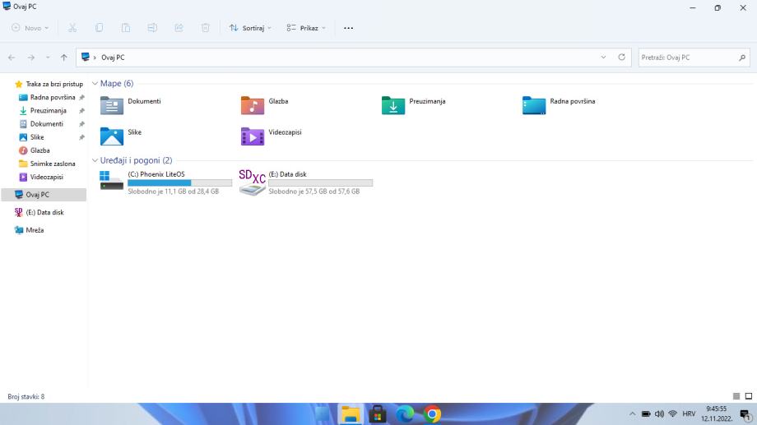Open the Dokumenti folder icon
The width and height of the screenshot is (757, 425).
tap(112, 105)
